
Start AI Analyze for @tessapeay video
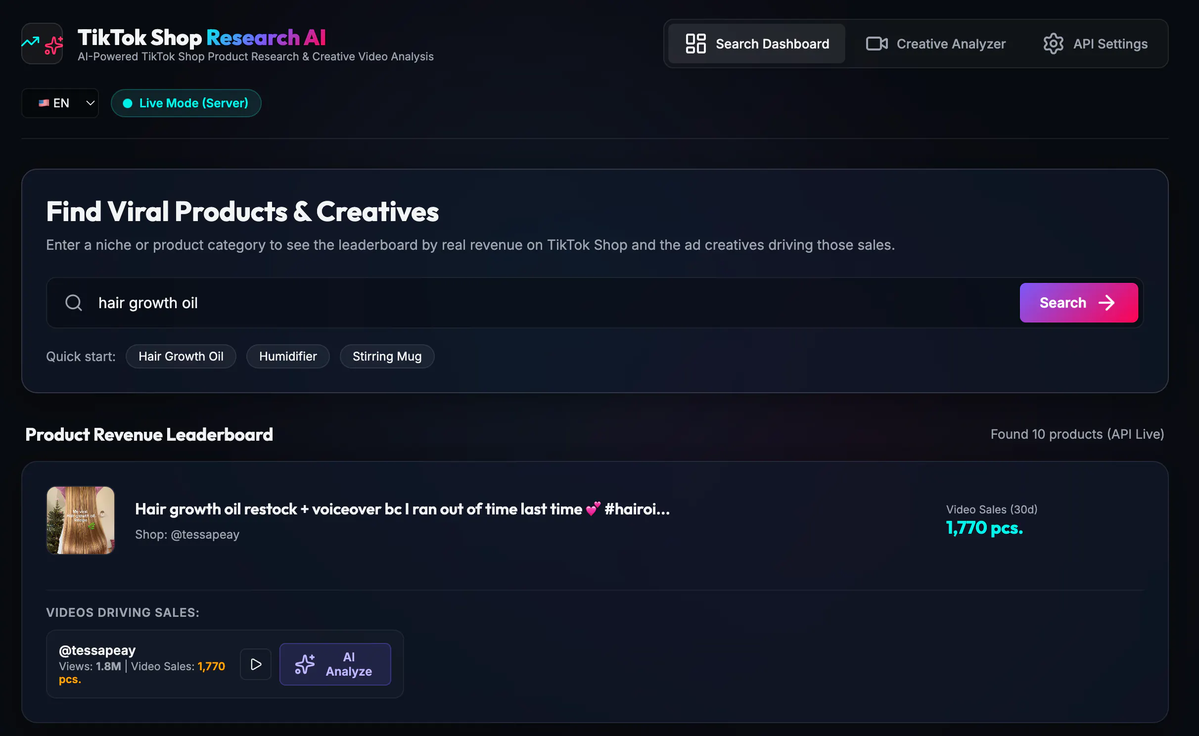[x=335, y=664]
